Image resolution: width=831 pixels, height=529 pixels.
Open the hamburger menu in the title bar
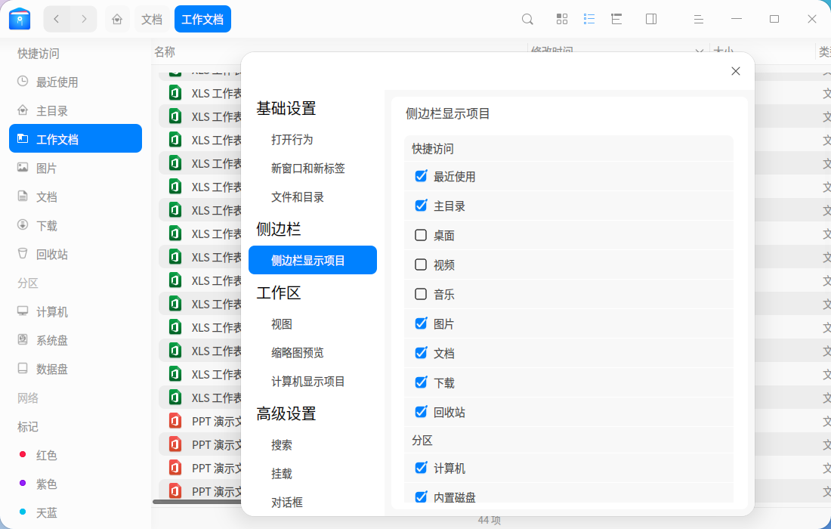[698, 19]
